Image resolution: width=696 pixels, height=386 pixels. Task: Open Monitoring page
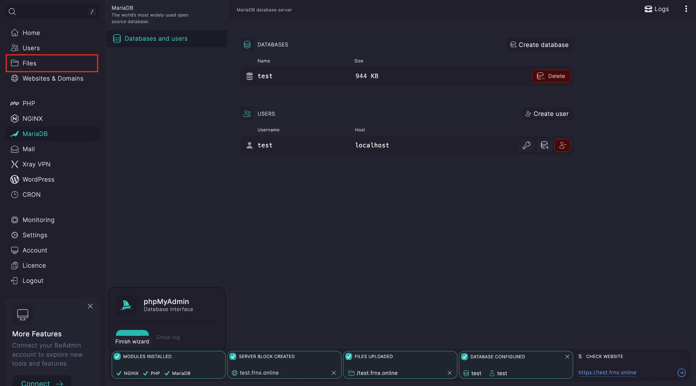[x=52, y=220]
